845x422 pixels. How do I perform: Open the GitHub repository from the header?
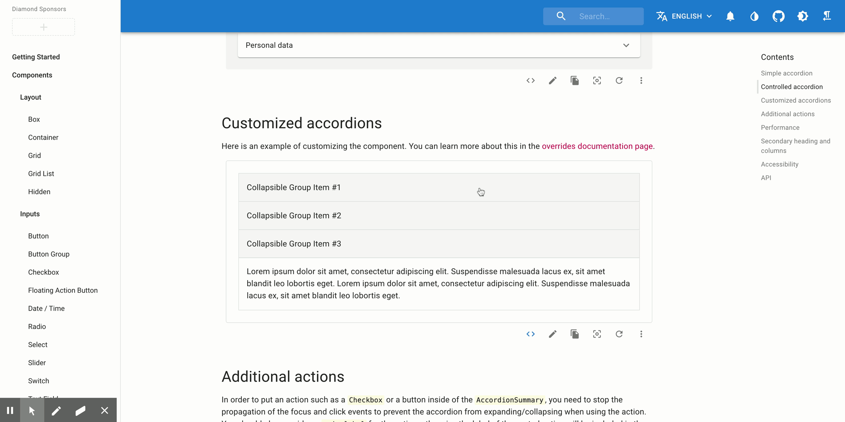pos(778,16)
